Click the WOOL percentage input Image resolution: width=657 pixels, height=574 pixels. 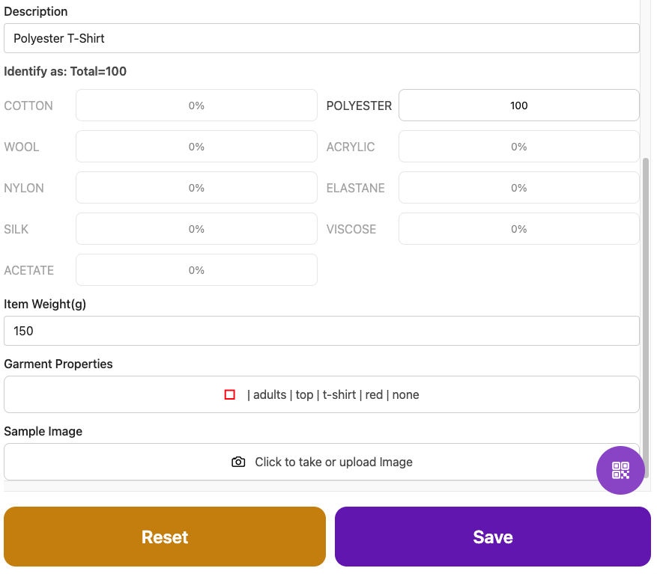(196, 147)
